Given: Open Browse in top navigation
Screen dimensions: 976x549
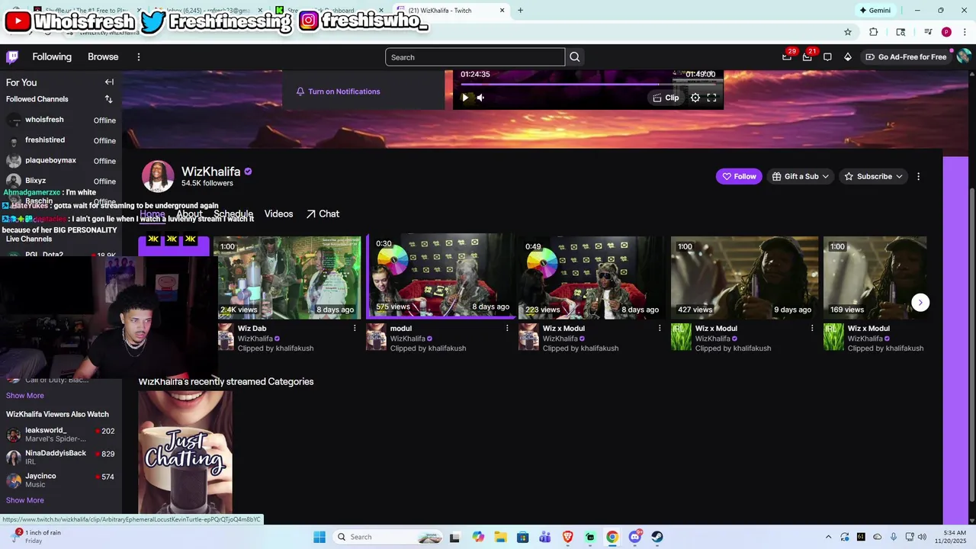Looking at the screenshot, I should pyautogui.click(x=103, y=57).
